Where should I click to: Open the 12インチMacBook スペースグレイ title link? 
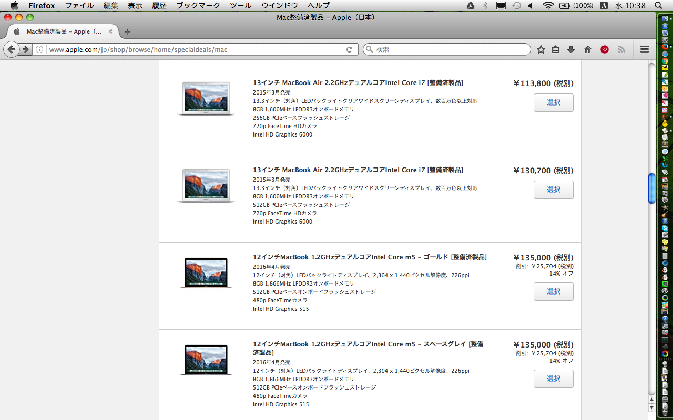pos(368,348)
